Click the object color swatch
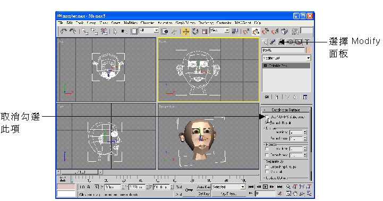Image resolution: width=383 pixels, height=201 pixels. [x=309, y=50]
